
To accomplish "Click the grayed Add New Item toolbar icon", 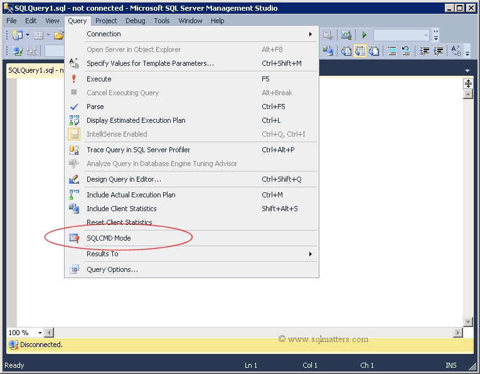I will (x=38, y=35).
